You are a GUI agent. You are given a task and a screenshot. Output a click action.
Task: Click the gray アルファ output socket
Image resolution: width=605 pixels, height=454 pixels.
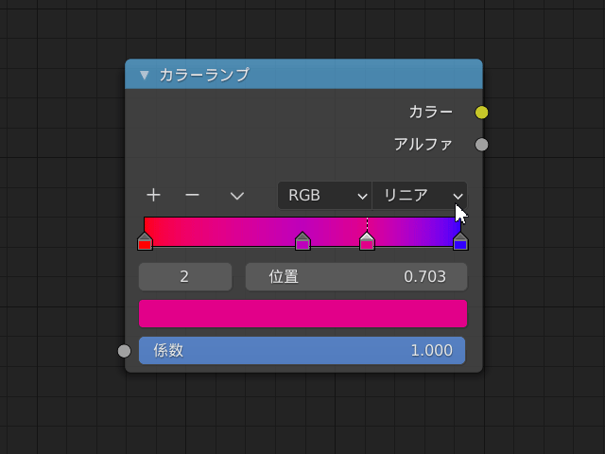click(x=481, y=145)
